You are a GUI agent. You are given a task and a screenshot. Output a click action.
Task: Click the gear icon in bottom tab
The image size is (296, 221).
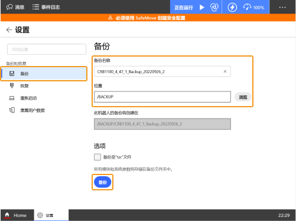pos(40,215)
